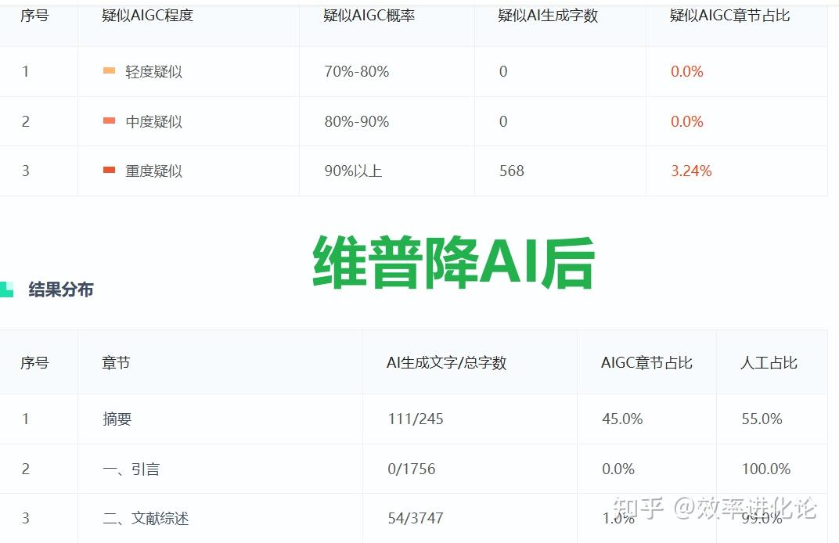839x543 pixels.
Task: Click the 0.0% AIGC ratio for 引言
Action: click(x=618, y=469)
